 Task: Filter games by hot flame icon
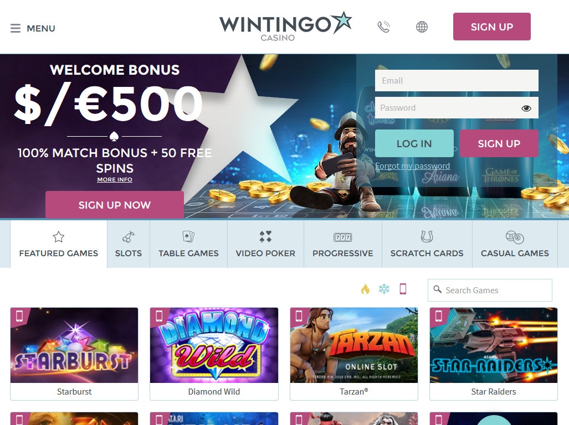click(x=365, y=289)
